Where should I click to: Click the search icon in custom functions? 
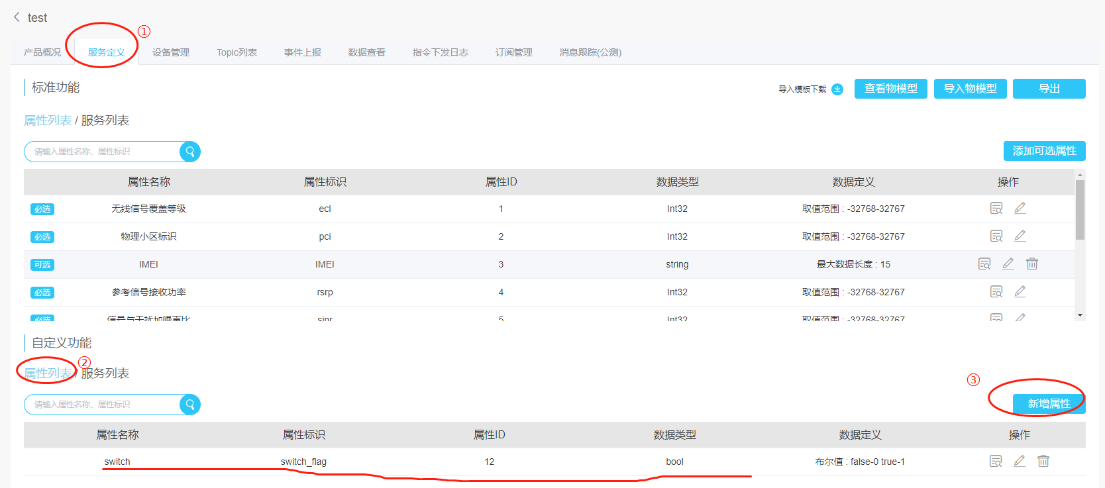(190, 405)
